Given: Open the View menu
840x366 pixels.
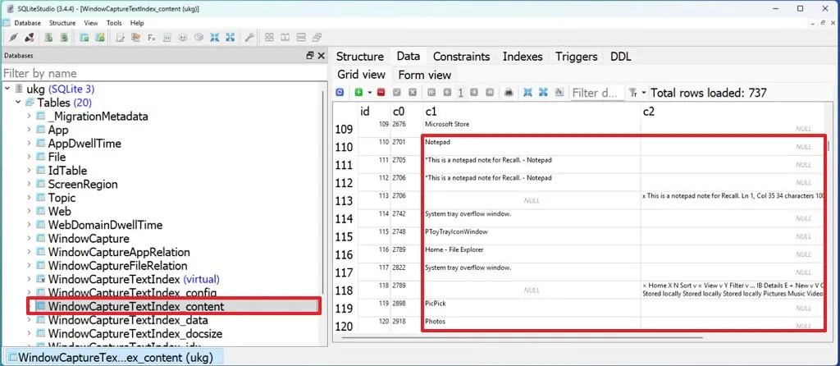Looking at the screenshot, I should click(91, 23).
